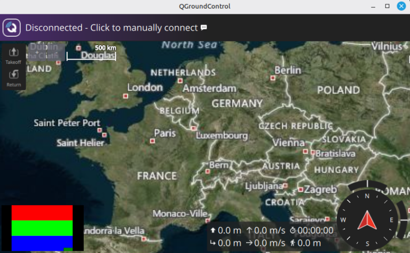Maximize the QGroundControl window
Screen dimensions: 410x253
(387, 6)
